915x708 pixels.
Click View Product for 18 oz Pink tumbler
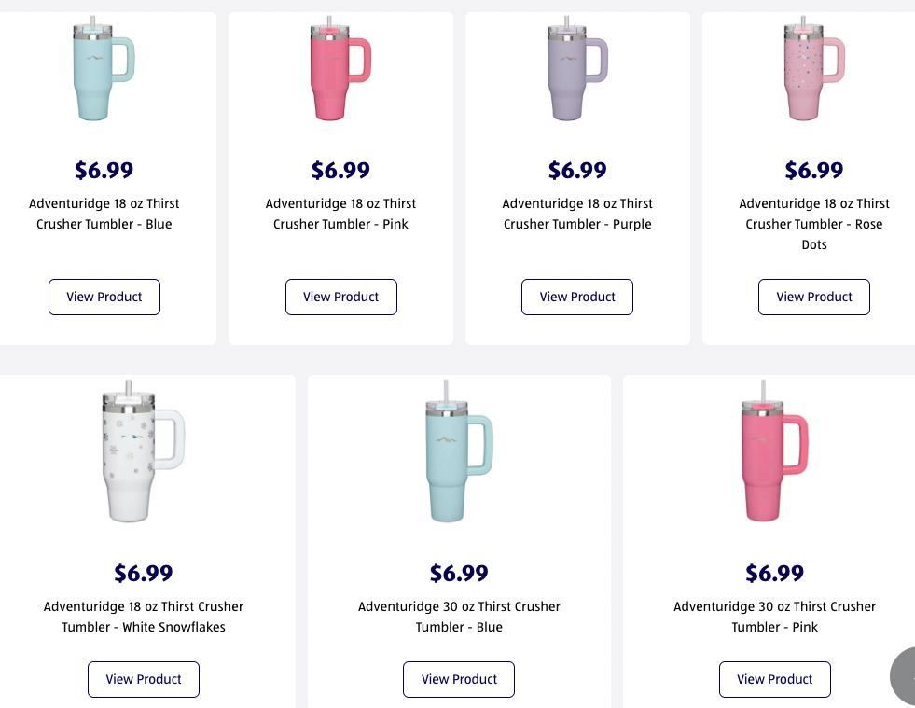pos(341,297)
